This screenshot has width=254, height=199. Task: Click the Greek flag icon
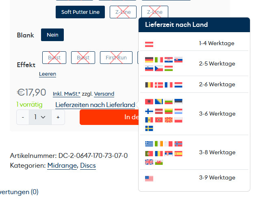pos(149,144)
